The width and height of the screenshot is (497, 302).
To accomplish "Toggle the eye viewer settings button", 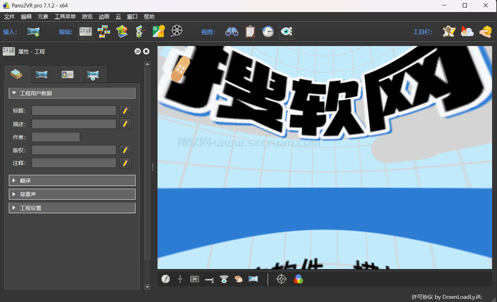I will (x=286, y=32).
